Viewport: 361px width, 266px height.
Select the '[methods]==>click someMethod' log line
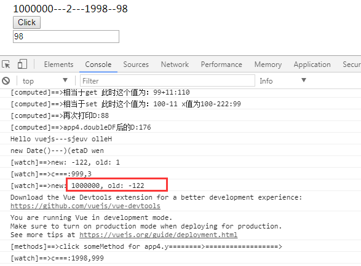point(146,246)
